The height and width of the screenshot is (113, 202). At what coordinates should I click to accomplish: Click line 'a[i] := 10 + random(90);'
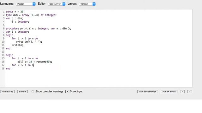click(x=35, y=62)
